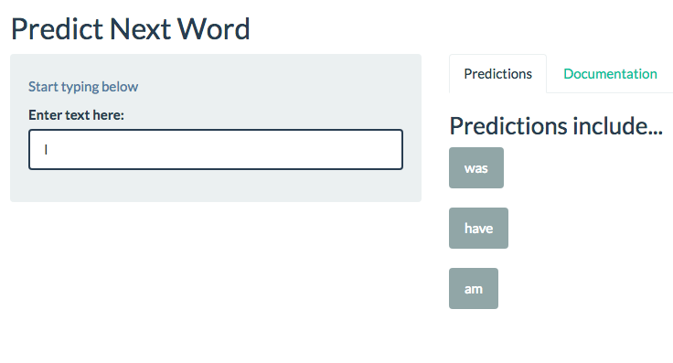Image resolution: width=673 pixels, height=363 pixels.
Task: Focus the 'Enter text here' input box
Action: point(216,149)
